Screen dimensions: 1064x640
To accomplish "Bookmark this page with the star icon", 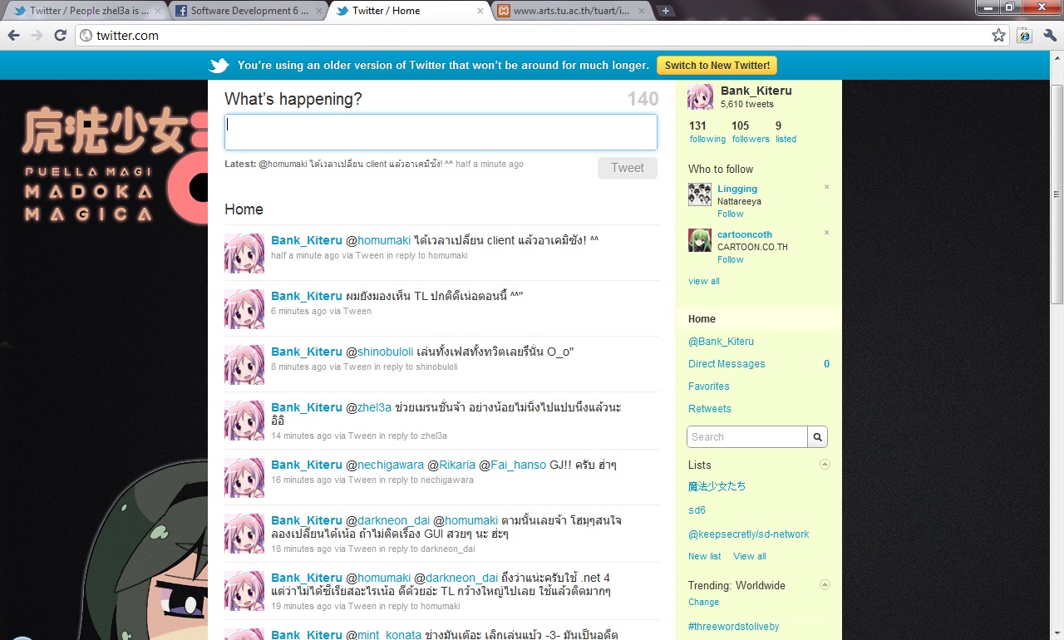I will point(998,36).
